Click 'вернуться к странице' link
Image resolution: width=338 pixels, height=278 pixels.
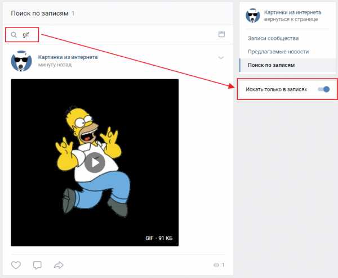coord(291,19)
